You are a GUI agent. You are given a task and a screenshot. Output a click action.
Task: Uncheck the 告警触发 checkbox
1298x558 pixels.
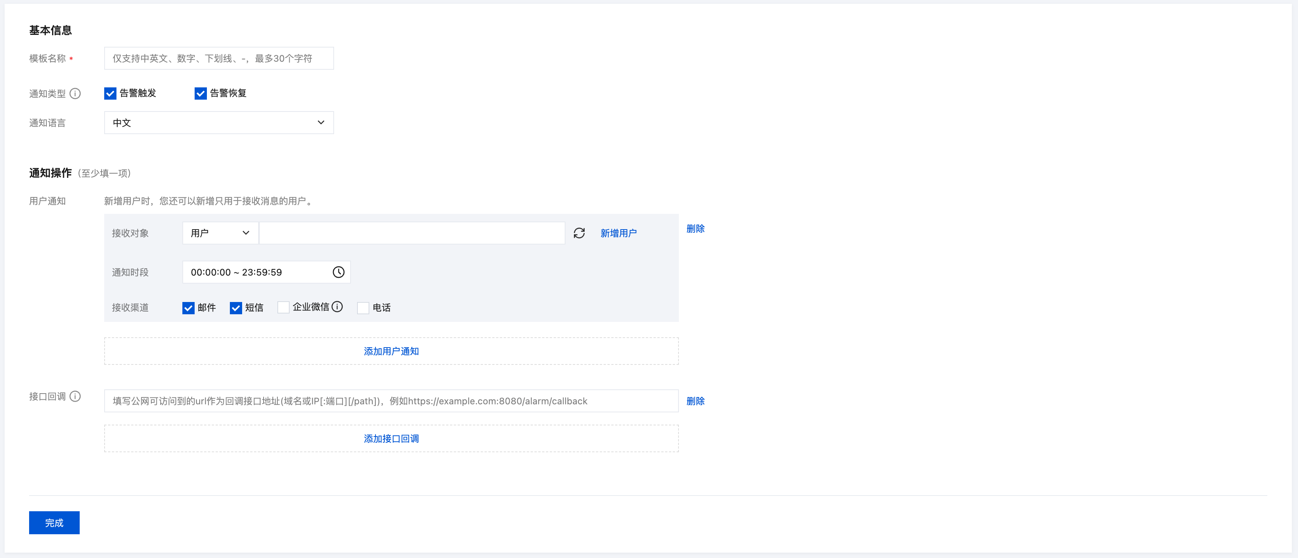tap(110, 93)
